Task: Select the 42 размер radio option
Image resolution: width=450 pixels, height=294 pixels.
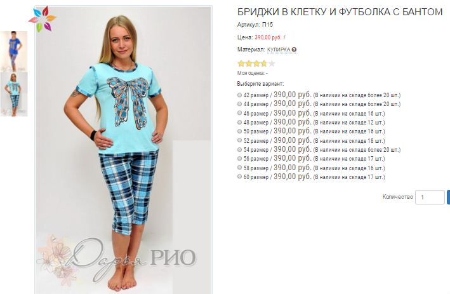Action: click(x=240, y=95)
